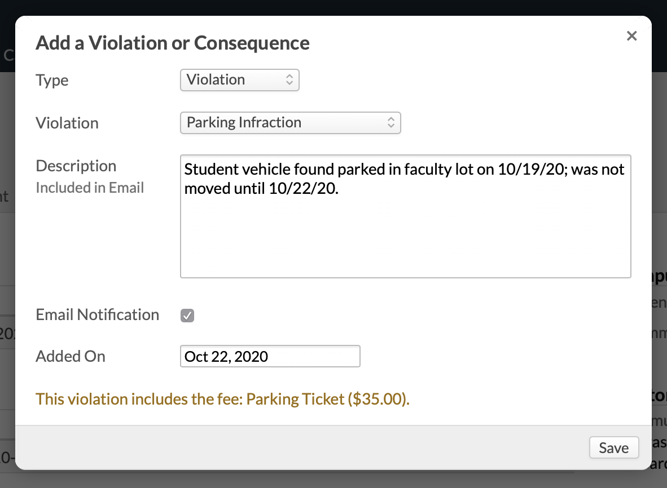Focus the Added On date field
This screenshot has height=488, width=667.
click(x=270, y=356)
